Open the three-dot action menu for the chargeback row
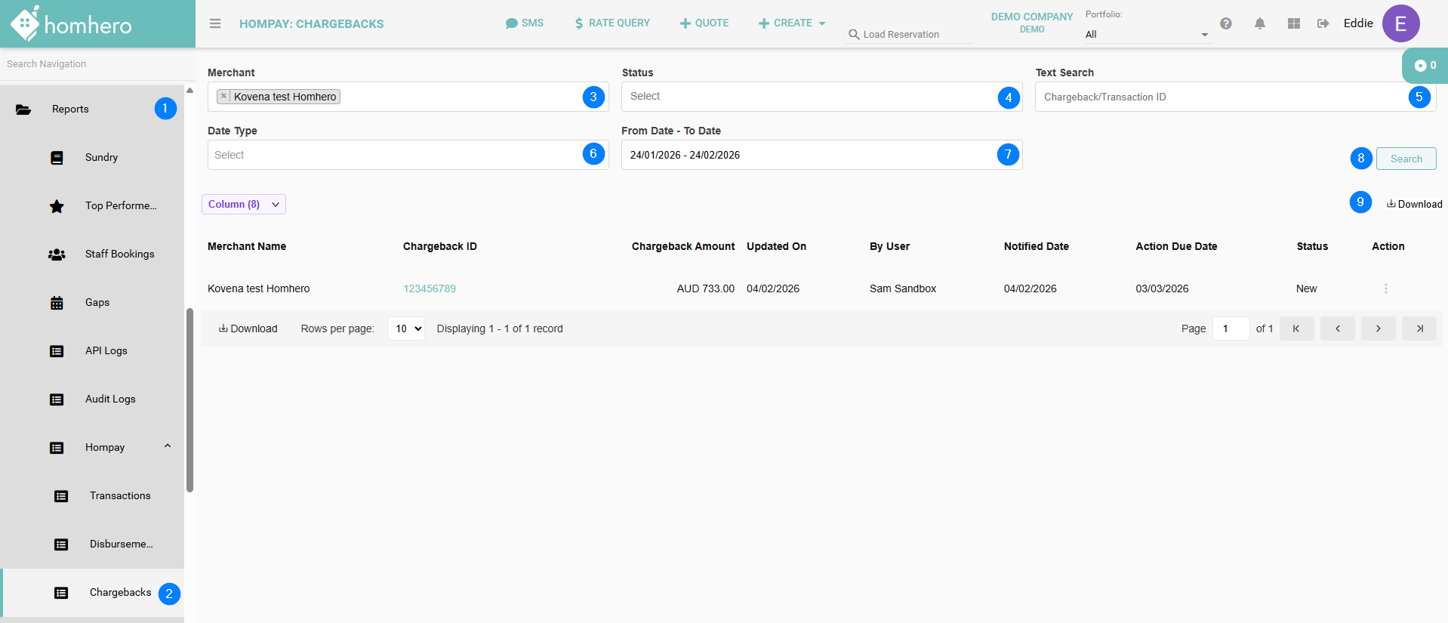The height and width of the screenshot is (623, 1448). (1385, 288)
